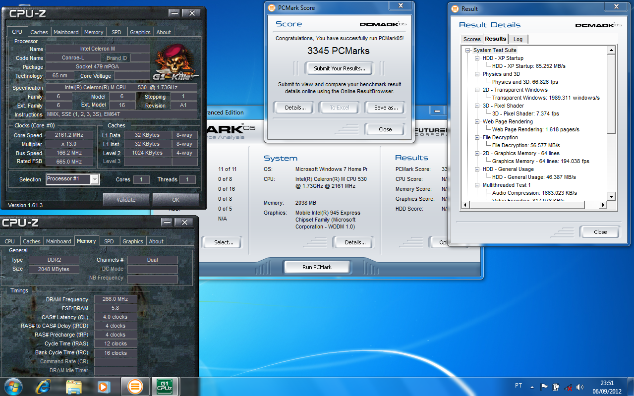Collapse the Multithreaded Test 1 node

click(478, 185)
